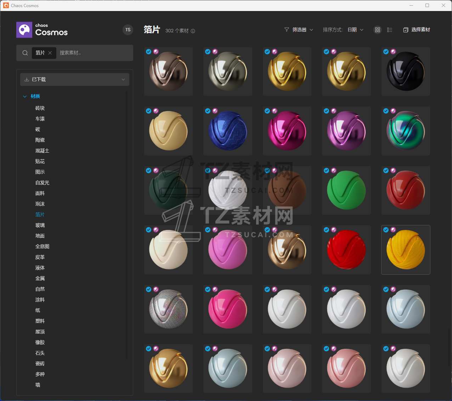Select the 全息图 category

tap(42, 247)
